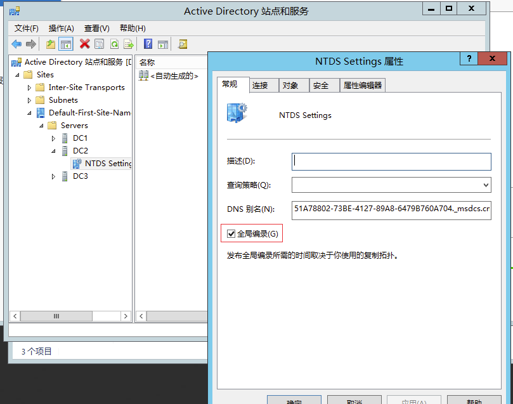Open the 文件(F) menu
The width and height of the screenshot is (513, 404).
click(x=26, y=29)
